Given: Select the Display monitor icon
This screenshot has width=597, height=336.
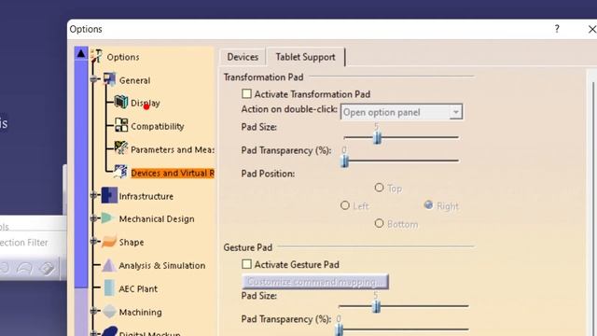Looking at the screenshot, I should tap(121, 102).
